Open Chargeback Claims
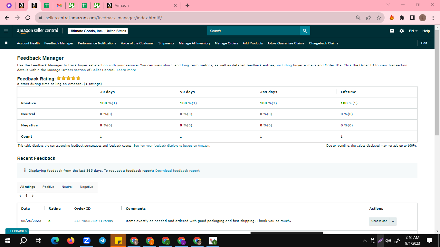440x247 pixels. coord(323,43)
